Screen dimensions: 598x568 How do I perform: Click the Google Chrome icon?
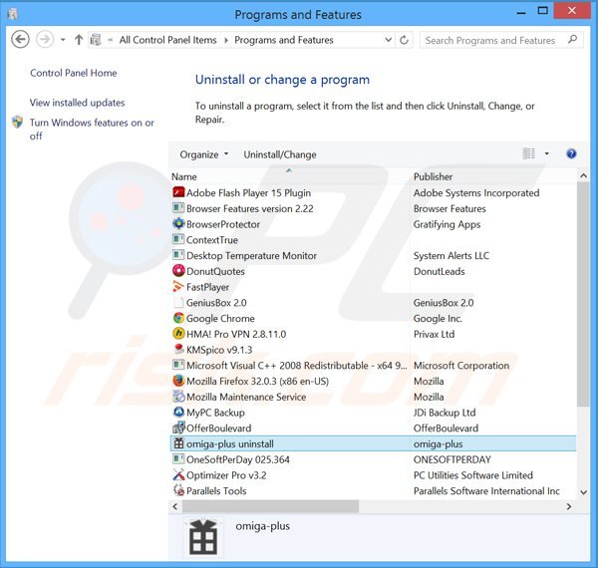(x=178, y=318)
